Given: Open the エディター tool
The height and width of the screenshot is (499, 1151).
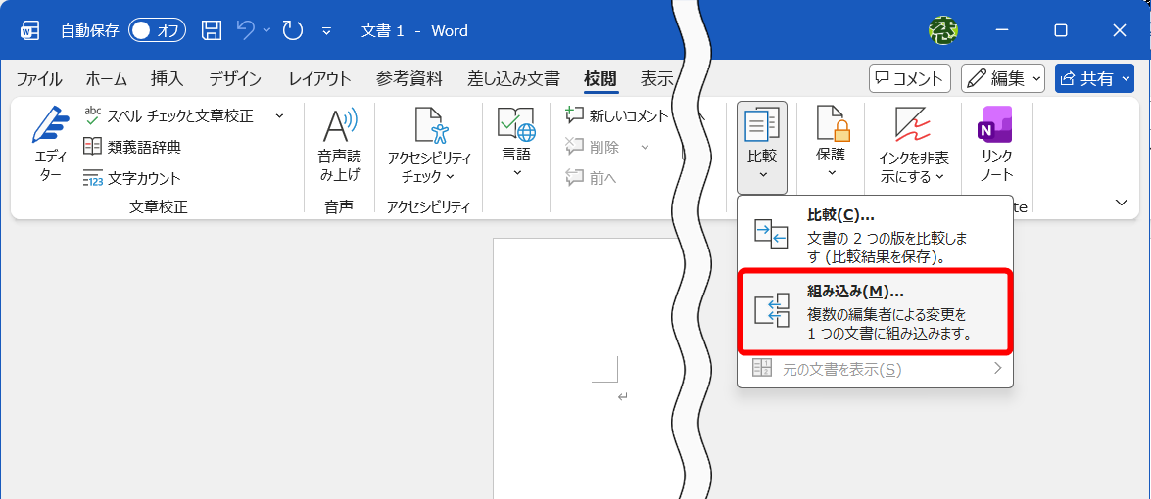Looking at the screenshot, I should (50, 146).
